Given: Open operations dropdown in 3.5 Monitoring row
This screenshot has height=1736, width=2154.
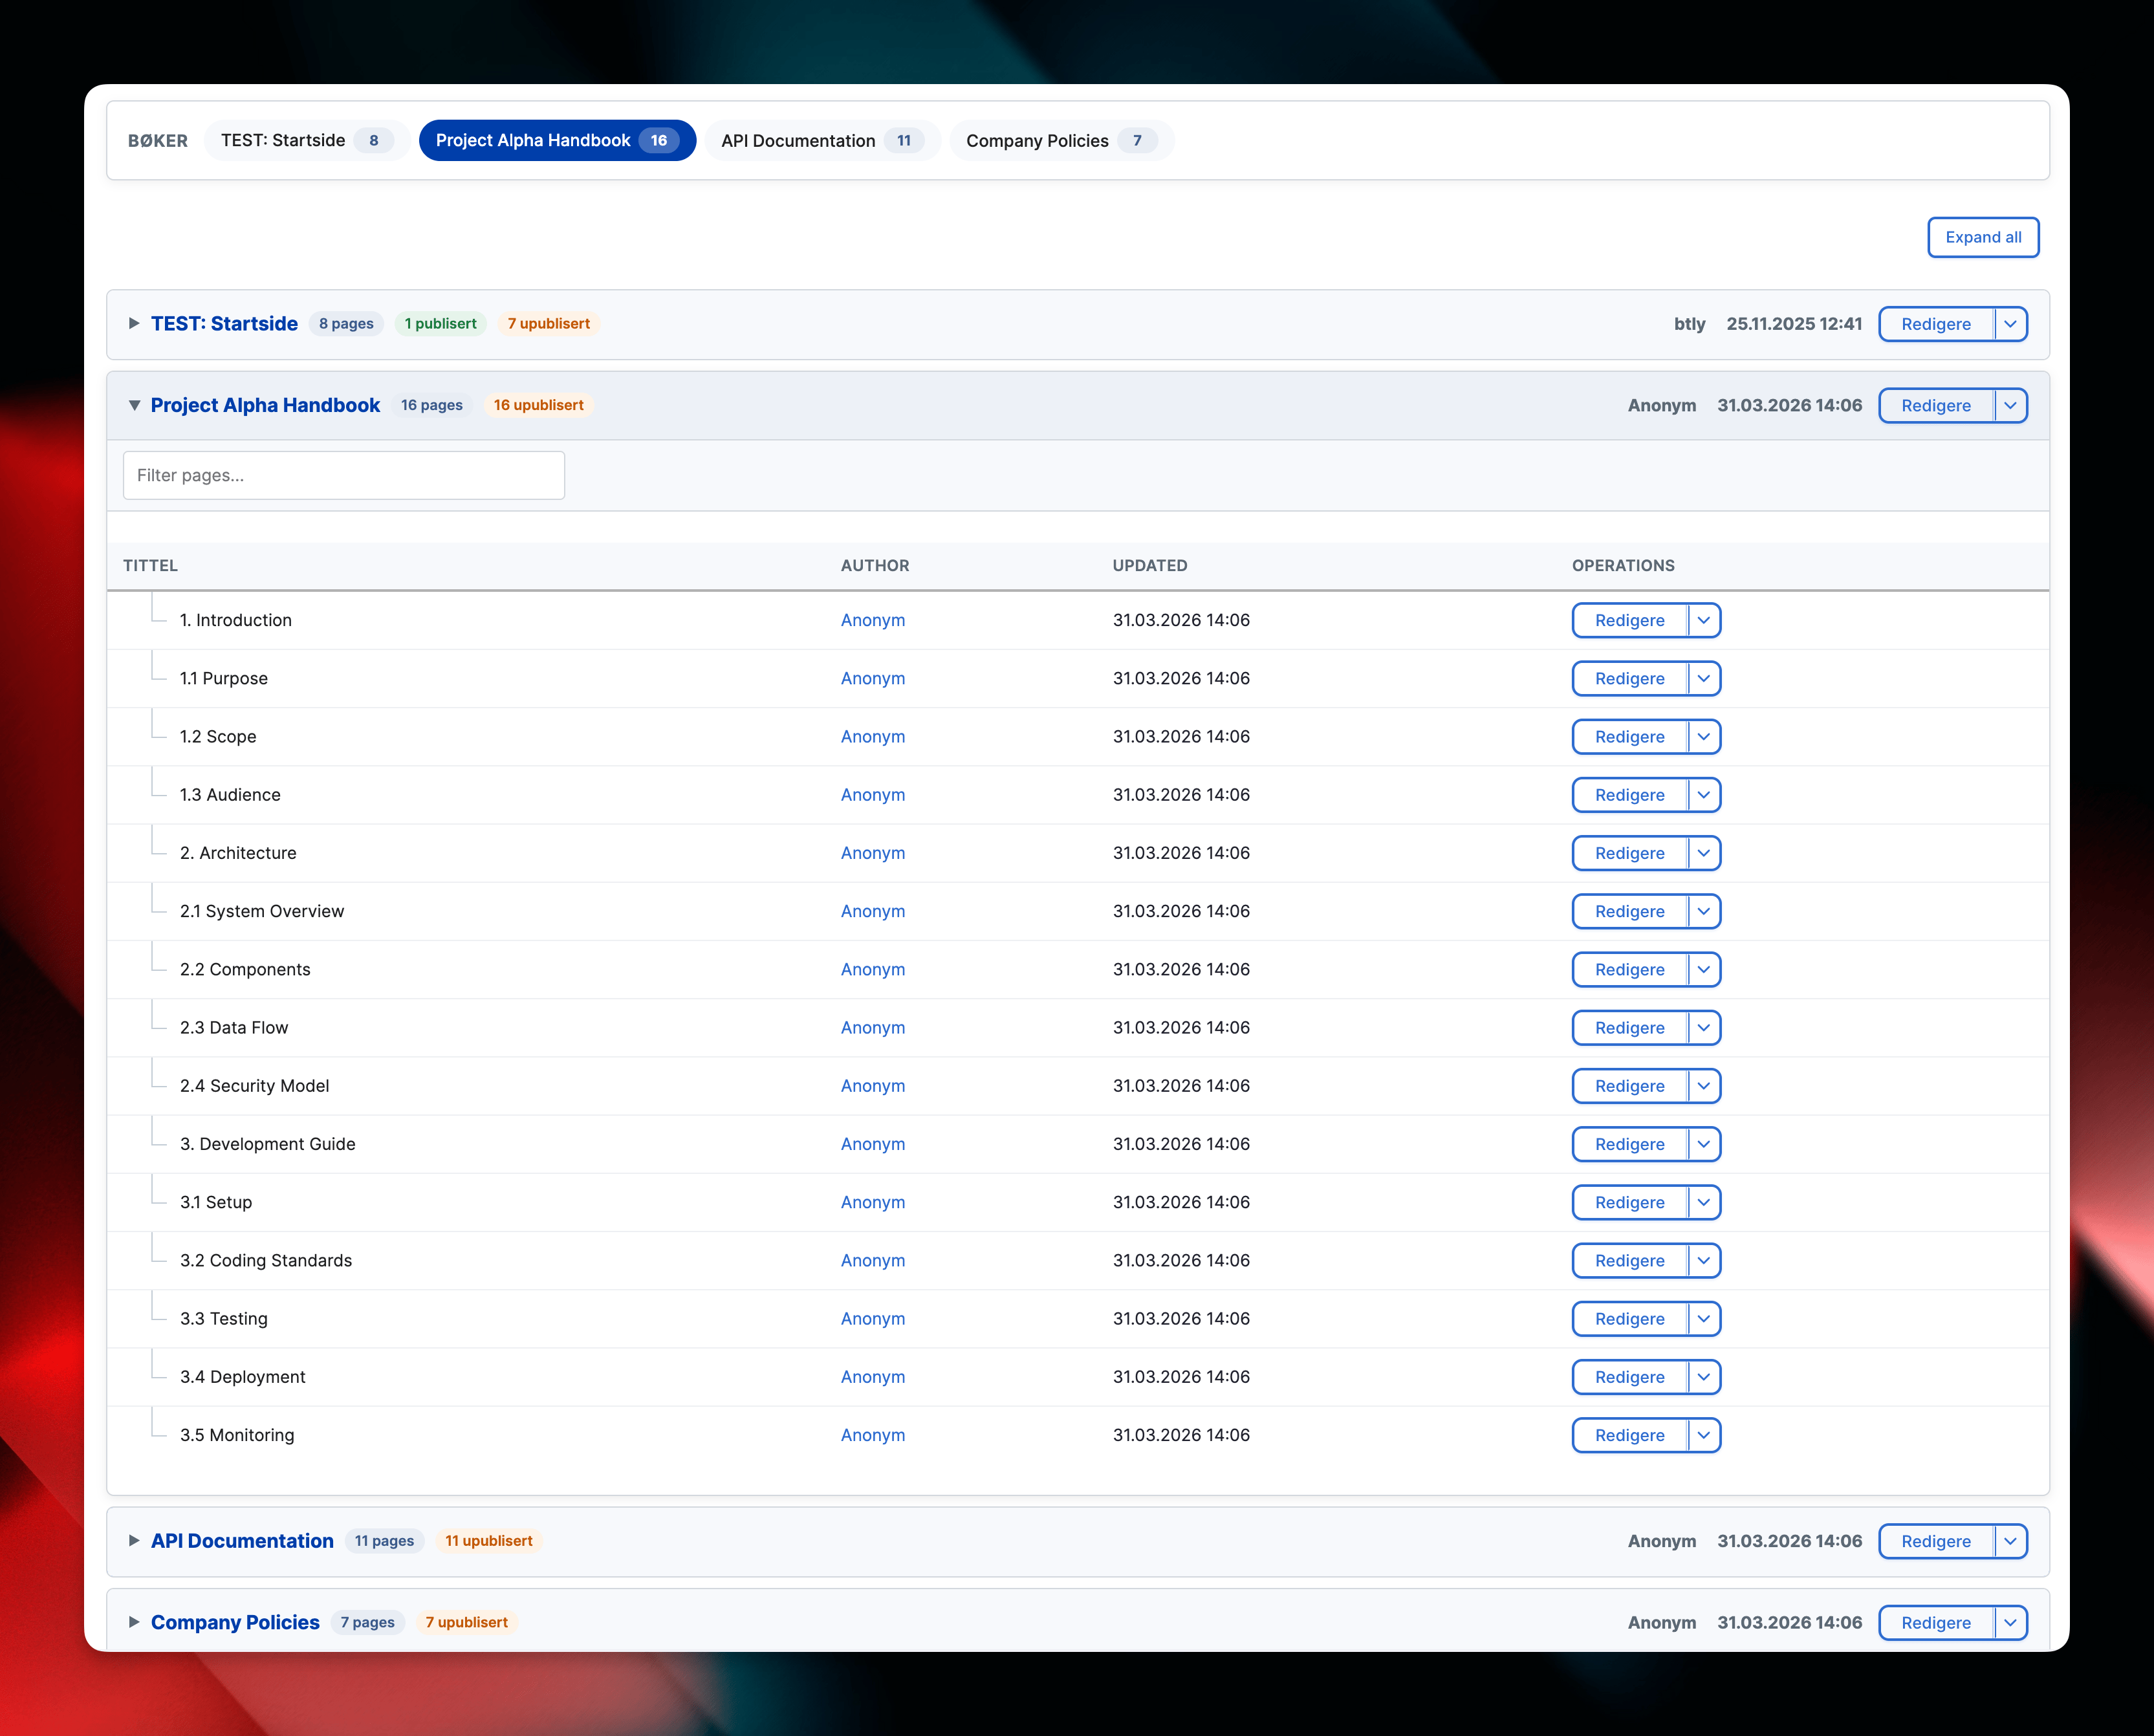Looking at the screenshot, I should (1704, 1435).
